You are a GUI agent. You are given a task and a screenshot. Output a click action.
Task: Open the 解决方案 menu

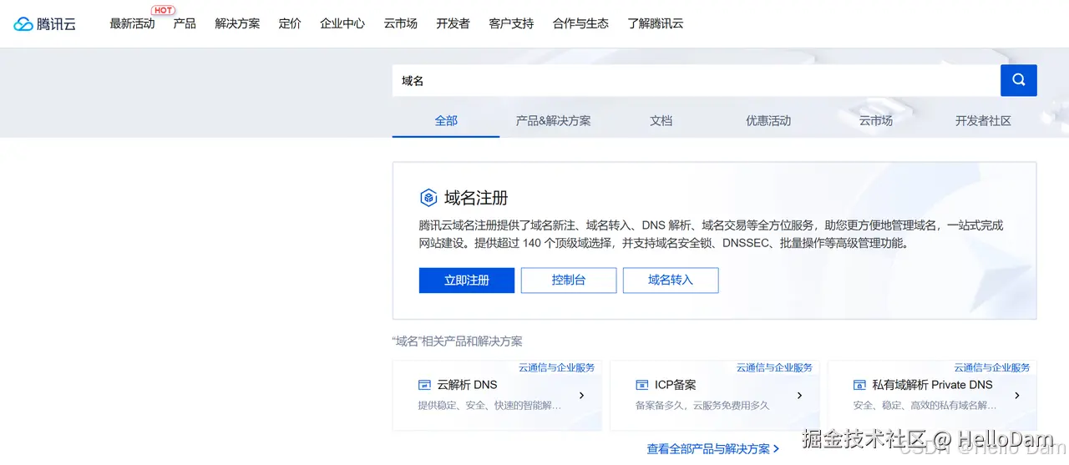pos(237,23)
